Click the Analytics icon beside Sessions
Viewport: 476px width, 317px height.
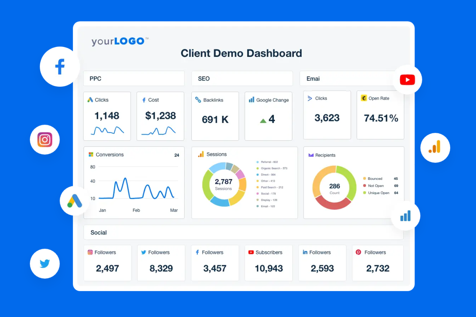201,154
